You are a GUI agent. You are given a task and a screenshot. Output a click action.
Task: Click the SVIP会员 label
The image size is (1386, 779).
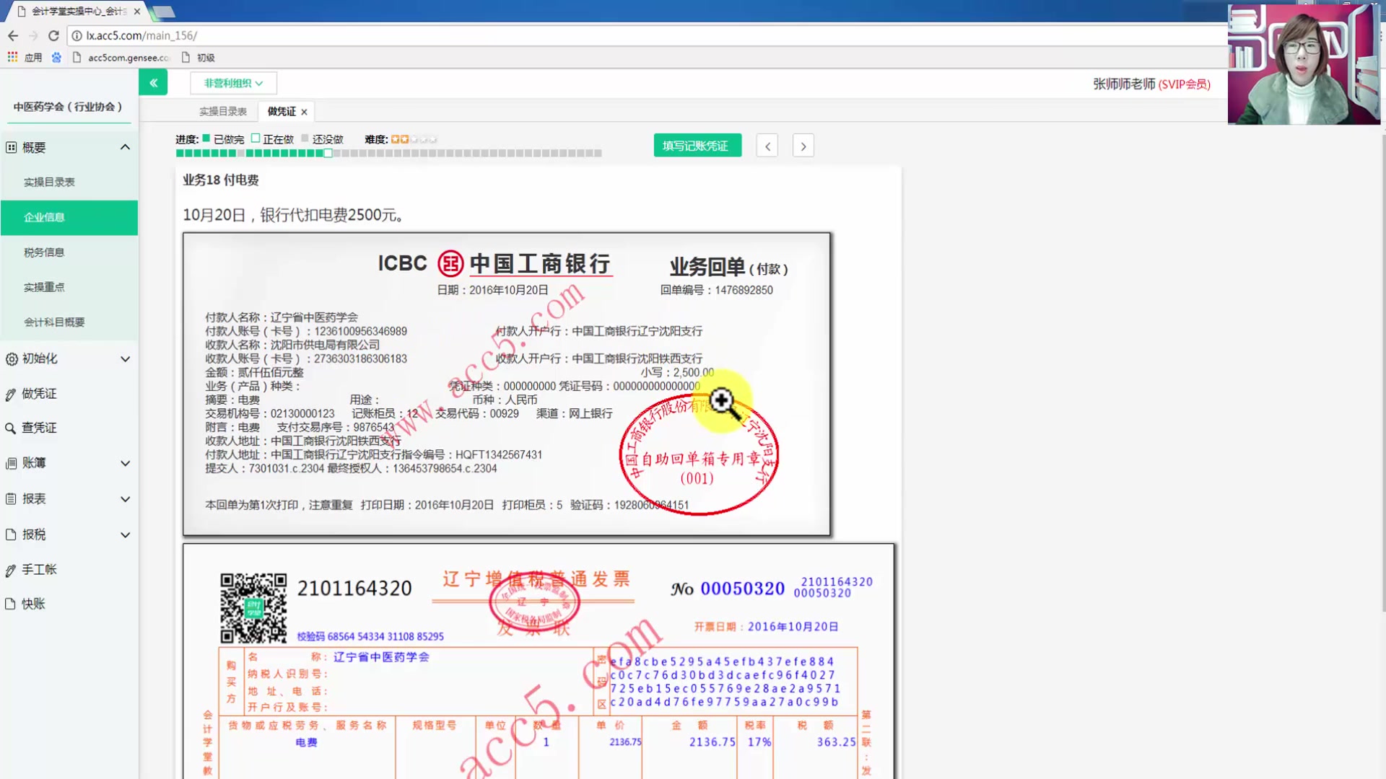click(x=1185, y=84)
